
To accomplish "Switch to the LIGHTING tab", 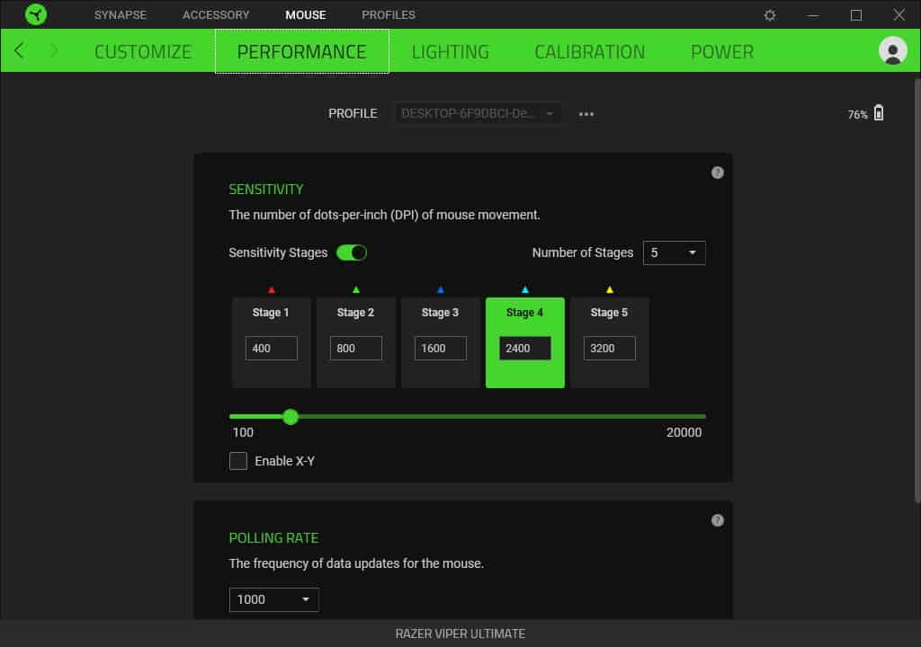I will (450, 51).
